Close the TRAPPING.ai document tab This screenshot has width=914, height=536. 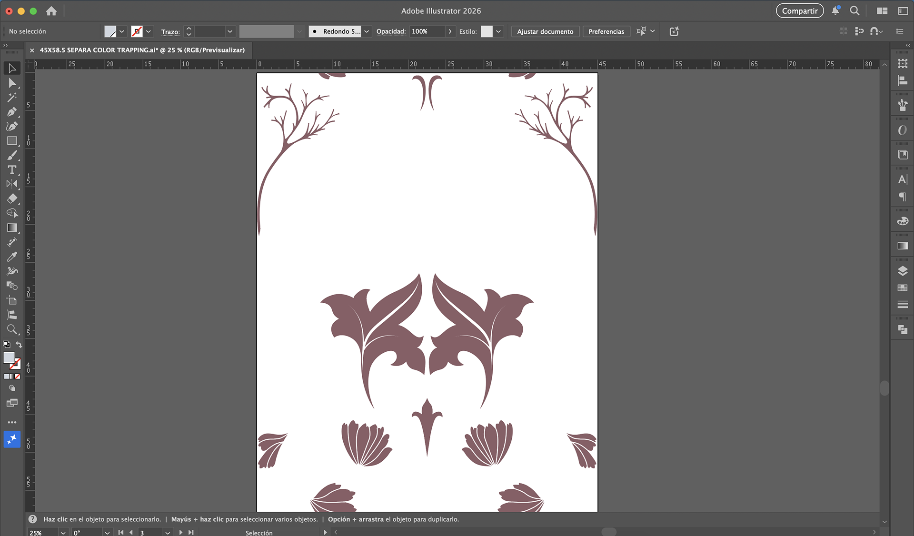coord(32,50)
